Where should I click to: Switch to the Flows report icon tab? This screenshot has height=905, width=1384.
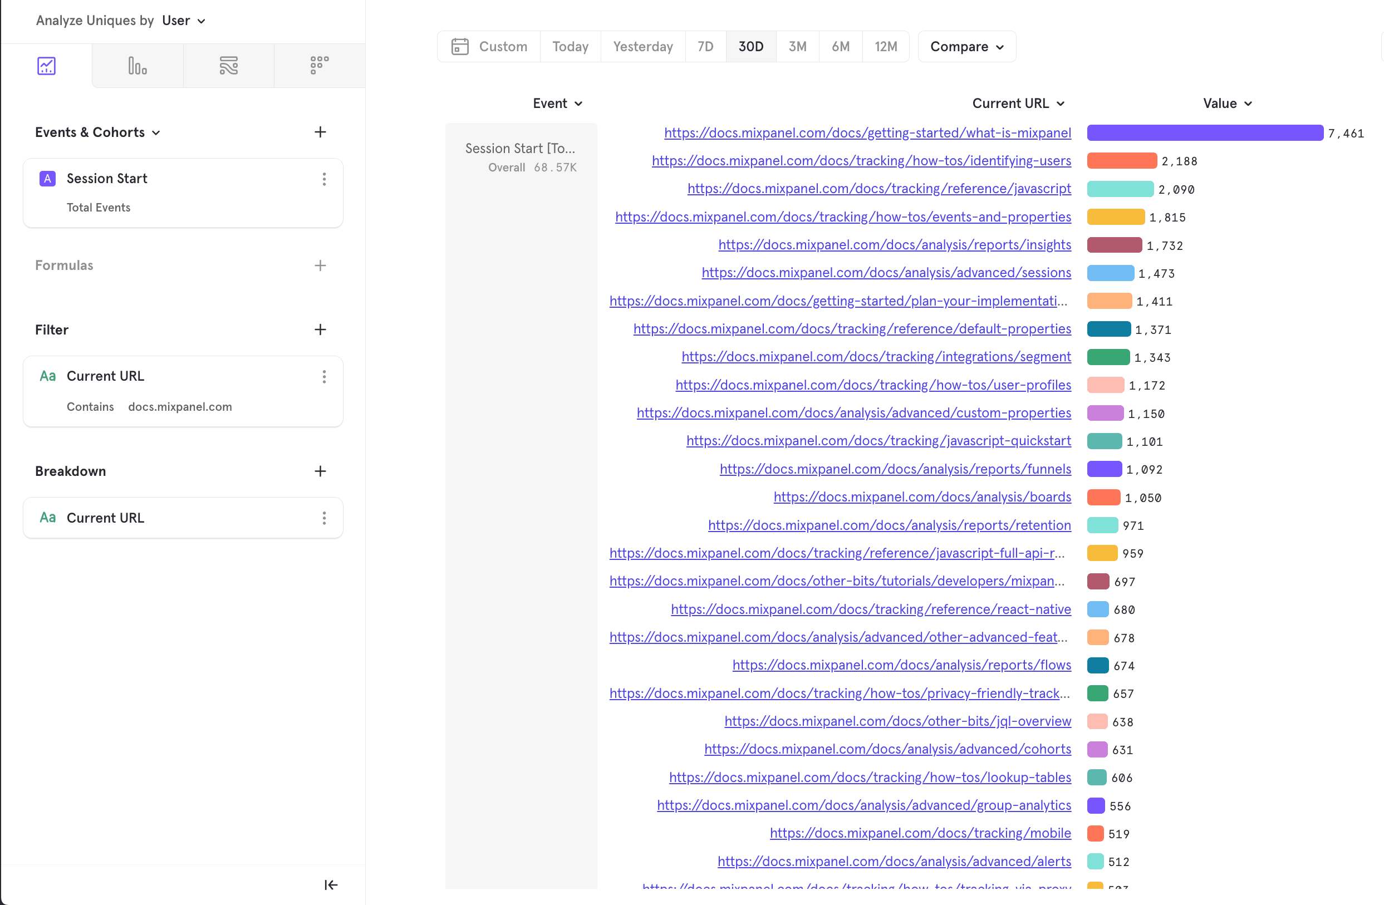[x=229, y=66]
